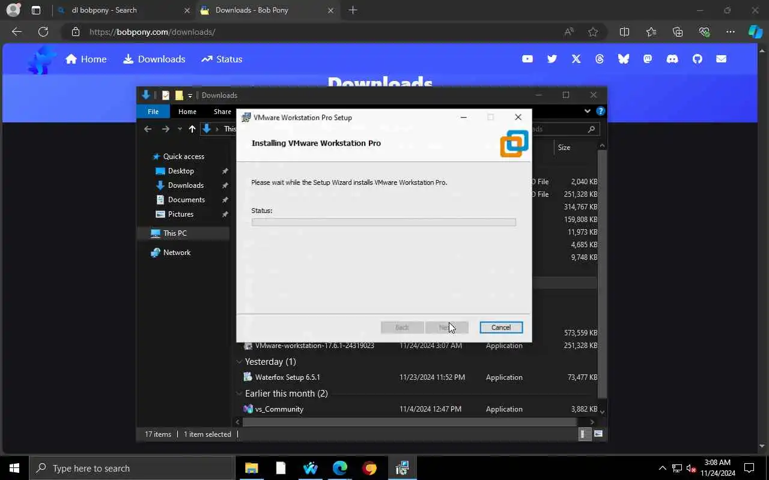This screenshot has width=769, height=480.
Task: Sort files by Size column
Action: point(564,148)
